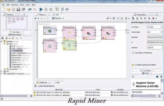Expand the DB repository node
The image size is (164, 106).
pyautogui.click(x=2, y=71)
